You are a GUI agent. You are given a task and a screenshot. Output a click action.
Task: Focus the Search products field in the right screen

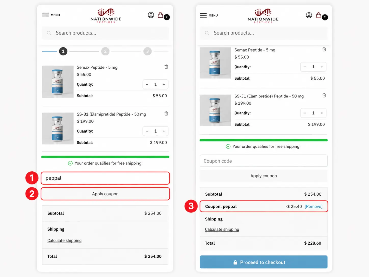(x=263, y=33)
